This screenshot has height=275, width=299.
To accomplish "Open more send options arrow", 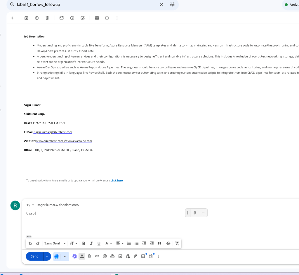I will click(x=47, y=256).
